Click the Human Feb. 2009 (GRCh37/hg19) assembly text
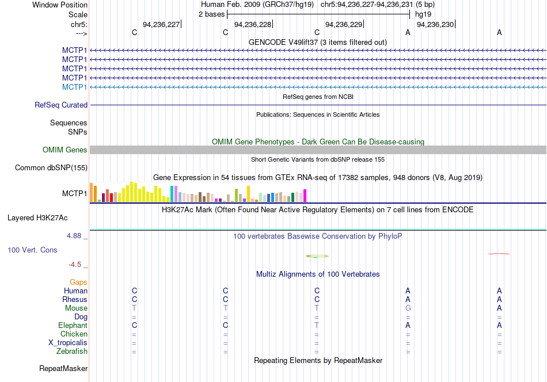This screenshot has height=382, width=547. click(x=257, y=5)
